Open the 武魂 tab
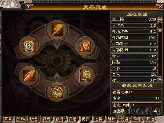This screenshot has height=123, width=164. pos(47,119)
